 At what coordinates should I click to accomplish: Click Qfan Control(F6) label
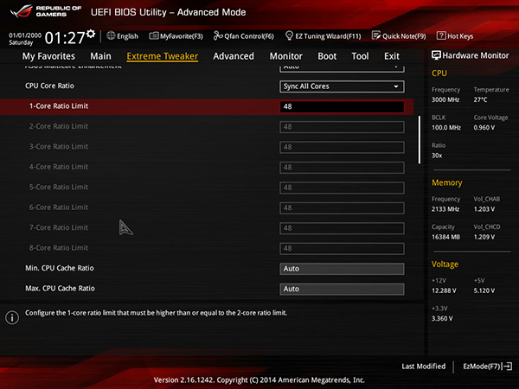249,36
